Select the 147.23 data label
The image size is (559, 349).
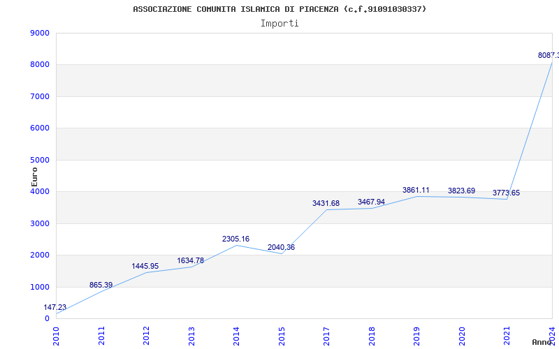[x=55, y=307]
